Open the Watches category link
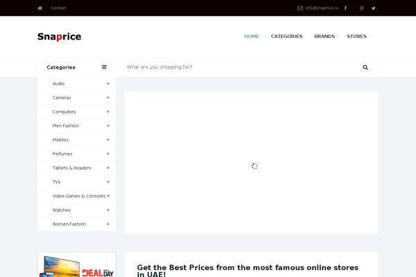 (62, 210)
